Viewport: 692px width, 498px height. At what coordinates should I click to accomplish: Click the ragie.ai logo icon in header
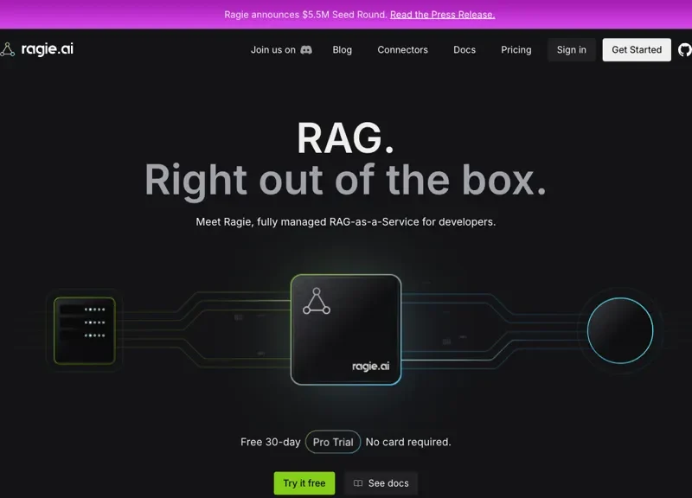10,49
